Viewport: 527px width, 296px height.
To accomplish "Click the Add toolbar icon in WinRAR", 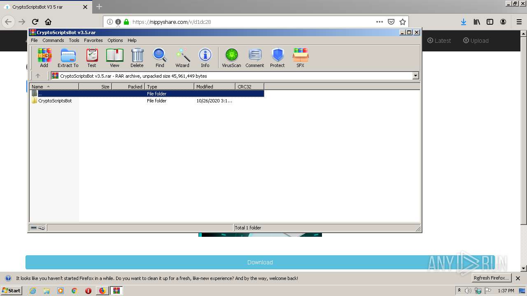I will [44, 58].
